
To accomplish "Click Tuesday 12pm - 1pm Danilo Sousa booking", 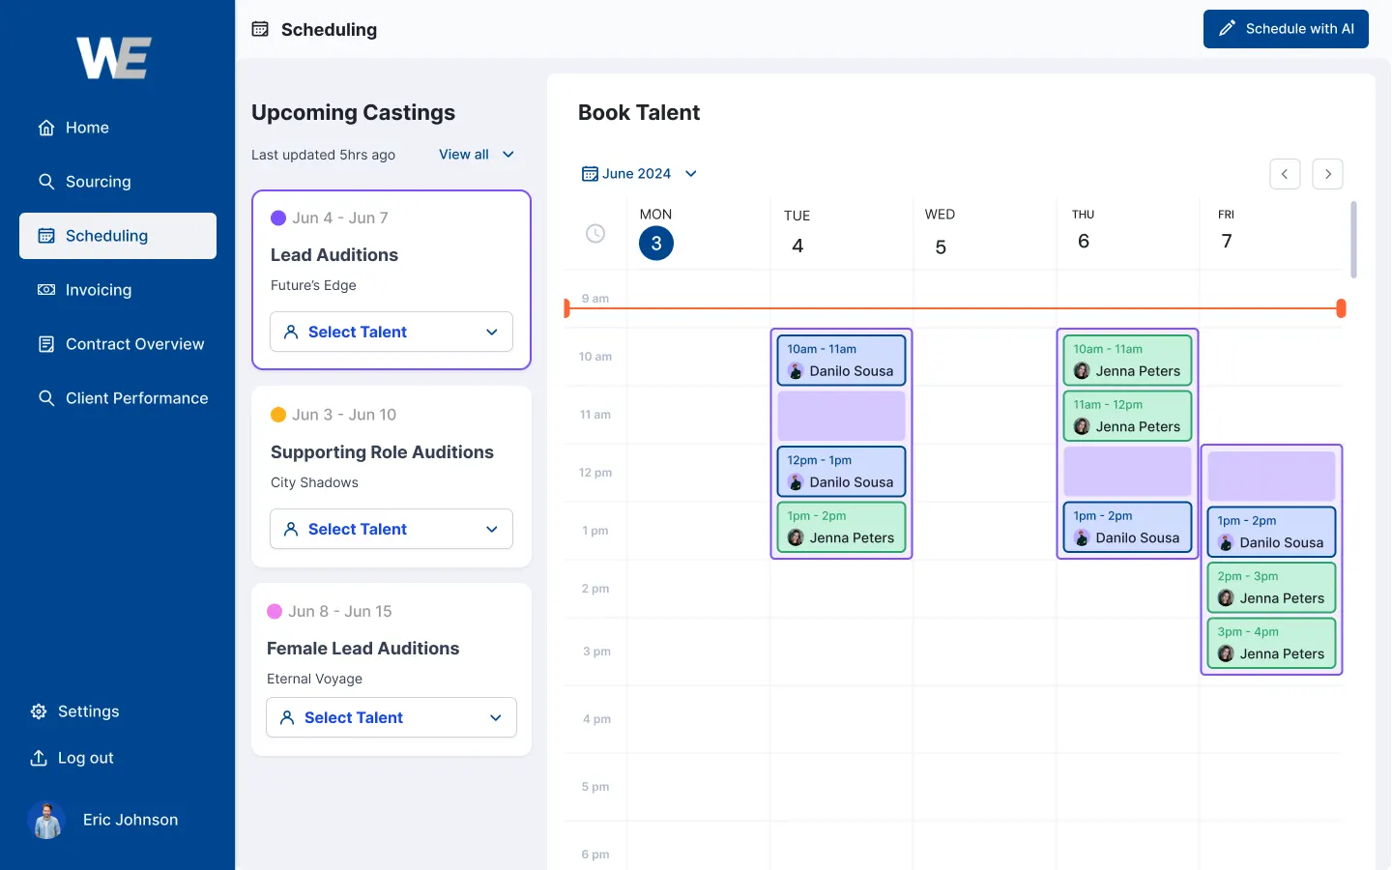I will (x=841, y=472).
